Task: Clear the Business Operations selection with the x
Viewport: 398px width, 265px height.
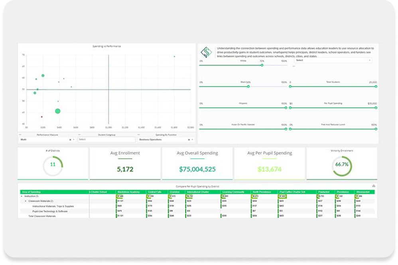Action: point(188,140)
